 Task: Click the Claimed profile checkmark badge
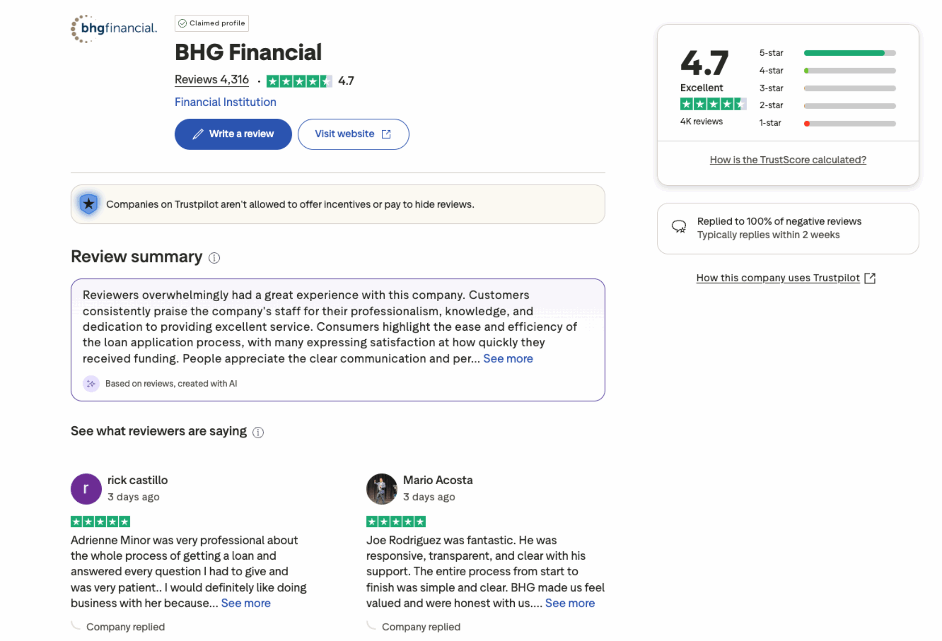click(183, 23)
